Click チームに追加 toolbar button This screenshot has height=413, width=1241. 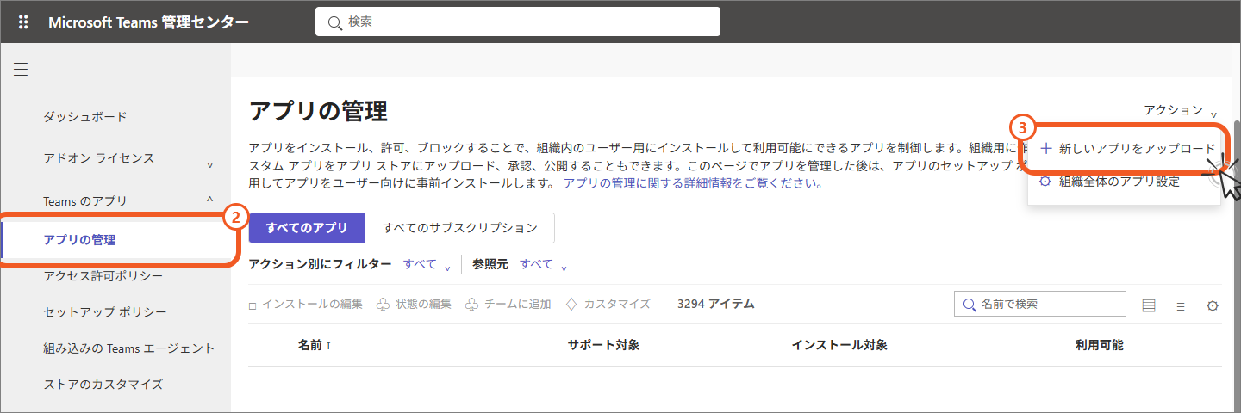[508, 304]
